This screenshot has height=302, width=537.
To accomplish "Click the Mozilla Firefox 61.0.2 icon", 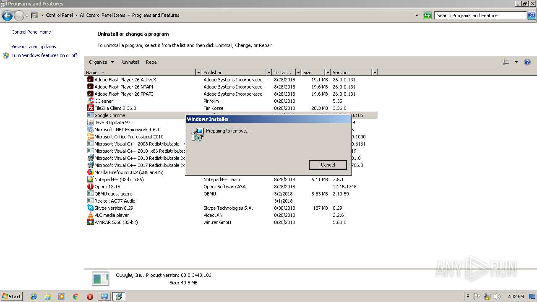I will [x=90, y=172].
